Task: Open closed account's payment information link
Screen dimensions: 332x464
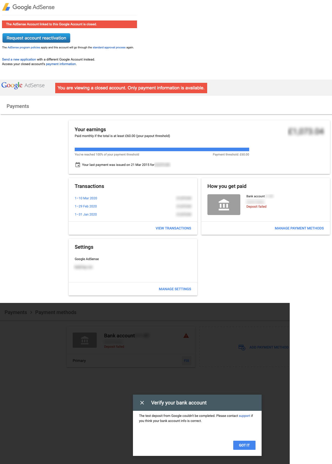Action: (x=61, y=64)
